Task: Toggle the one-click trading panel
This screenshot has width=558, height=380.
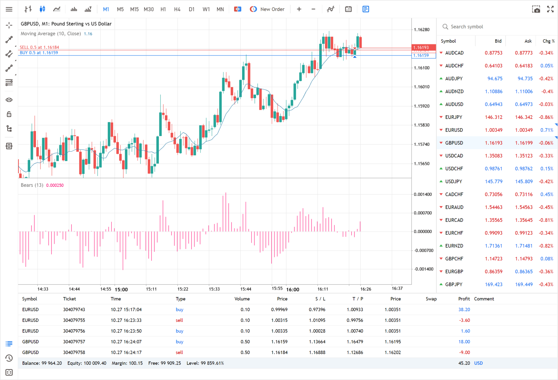Action: coord(237,9)
